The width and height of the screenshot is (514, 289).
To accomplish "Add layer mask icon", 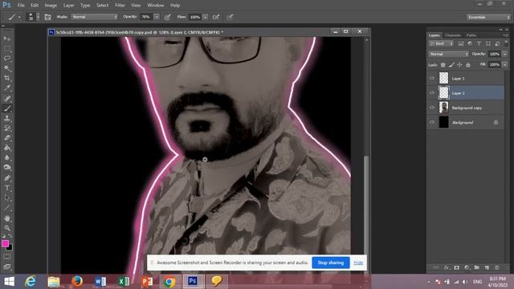I will pyautogui.click(x=457, y=267).
